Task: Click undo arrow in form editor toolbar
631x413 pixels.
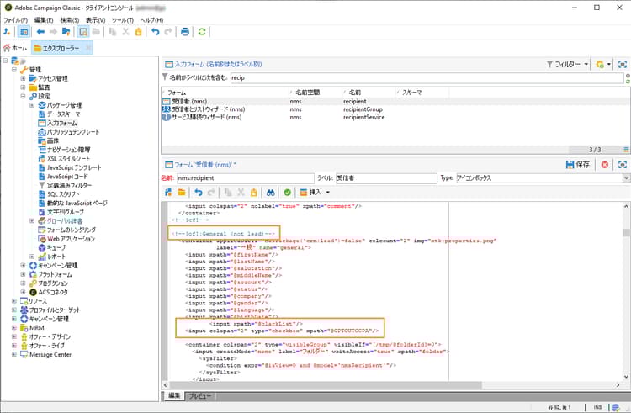Action: [199, 193]
